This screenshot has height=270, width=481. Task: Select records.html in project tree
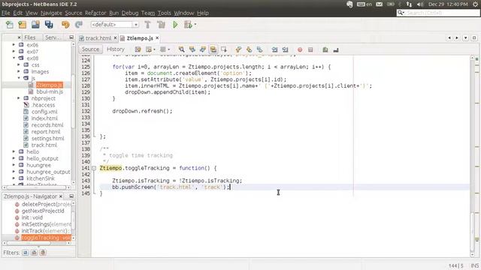pos(47,125)
